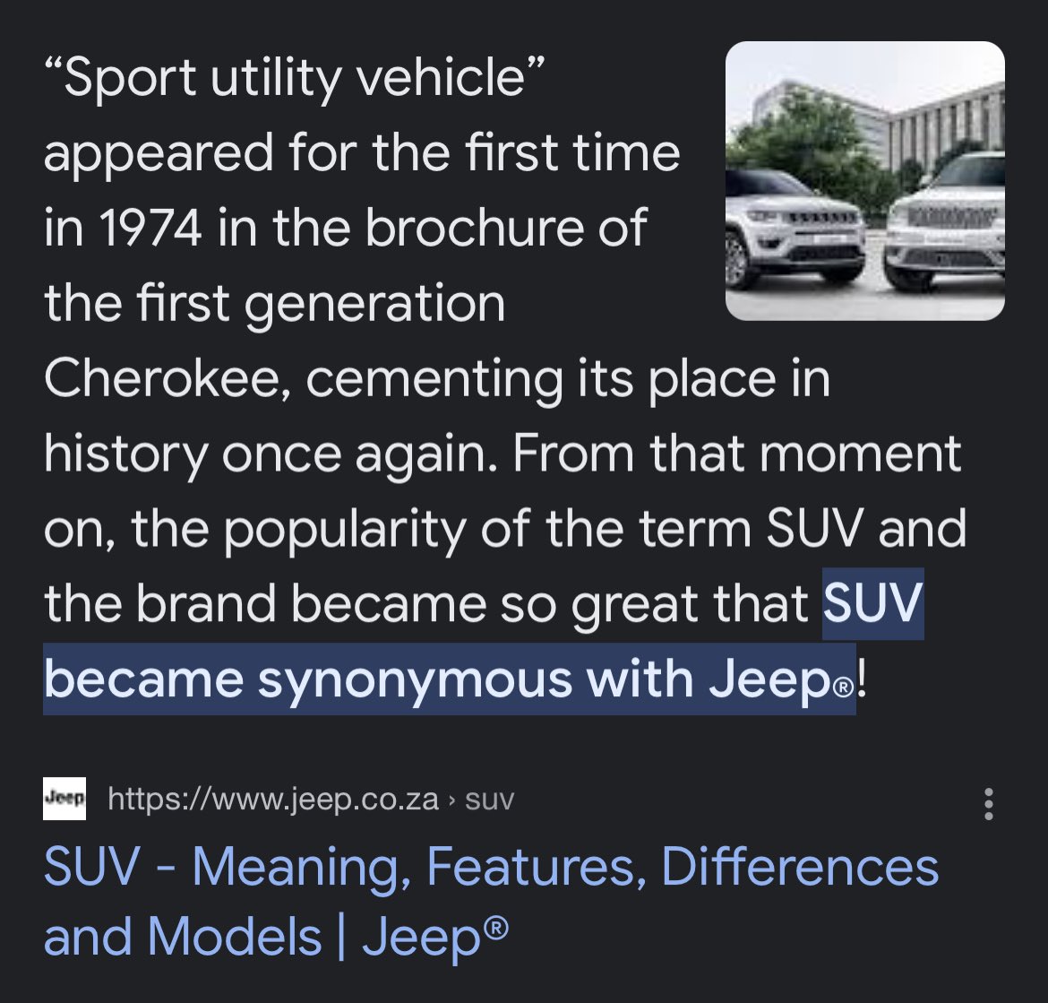Click the left Jeep SUV in thumbnail

click(794, 229)
